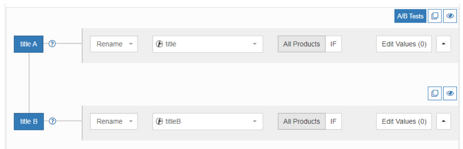Image resolution: width=463 pixels, height=149 pixels.
Task: Switch the title B rule to IF condition
Action: [333, 122]
